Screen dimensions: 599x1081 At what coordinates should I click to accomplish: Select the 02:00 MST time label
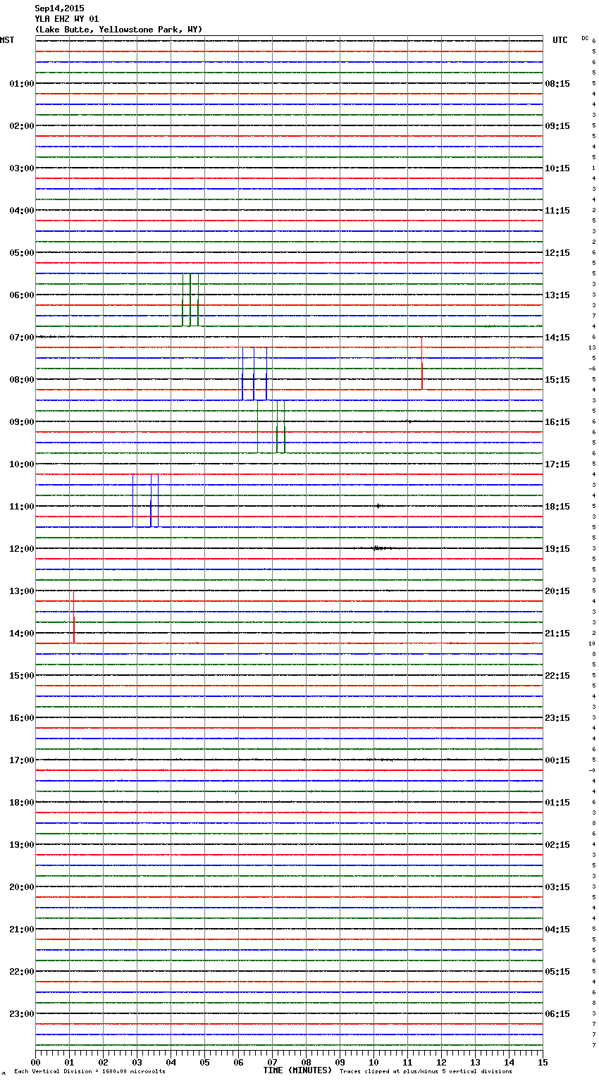(x=21, y=126)
